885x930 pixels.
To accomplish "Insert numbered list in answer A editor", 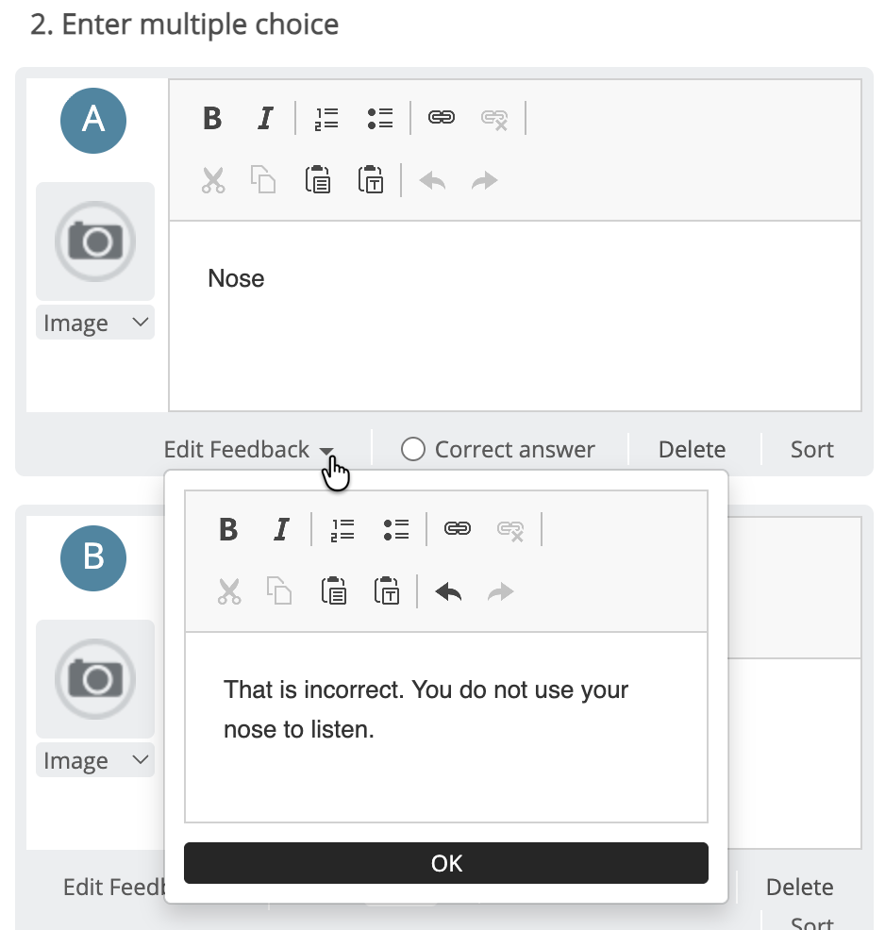I will (x=326, y=118).
